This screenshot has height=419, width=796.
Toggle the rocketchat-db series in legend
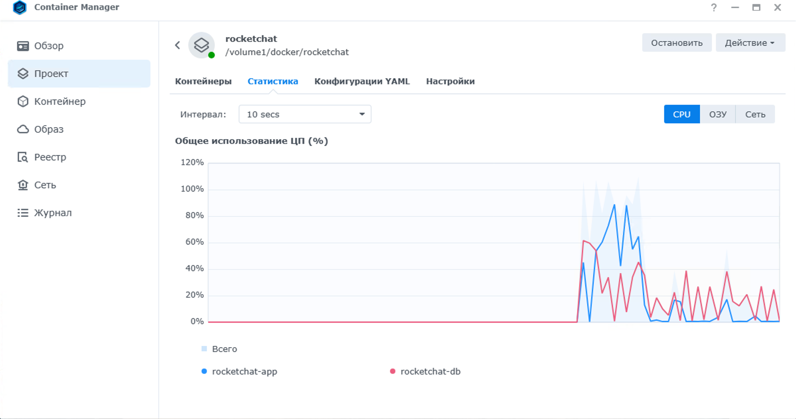(x=425, y=371)
